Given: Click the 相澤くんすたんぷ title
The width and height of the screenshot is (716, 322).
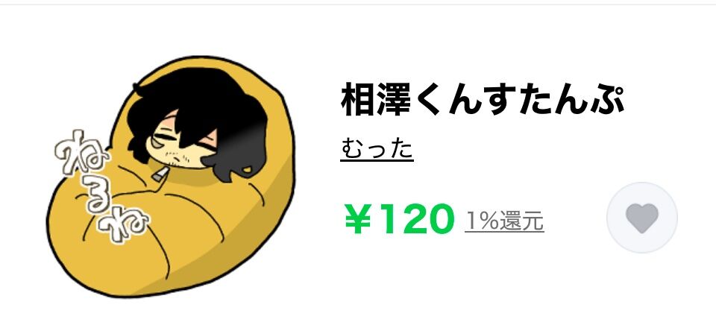Looking at the screenshot, I should [482, 98].
